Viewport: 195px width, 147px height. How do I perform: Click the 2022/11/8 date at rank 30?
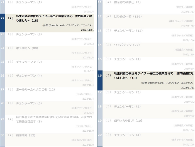click(x=88, y=145)
